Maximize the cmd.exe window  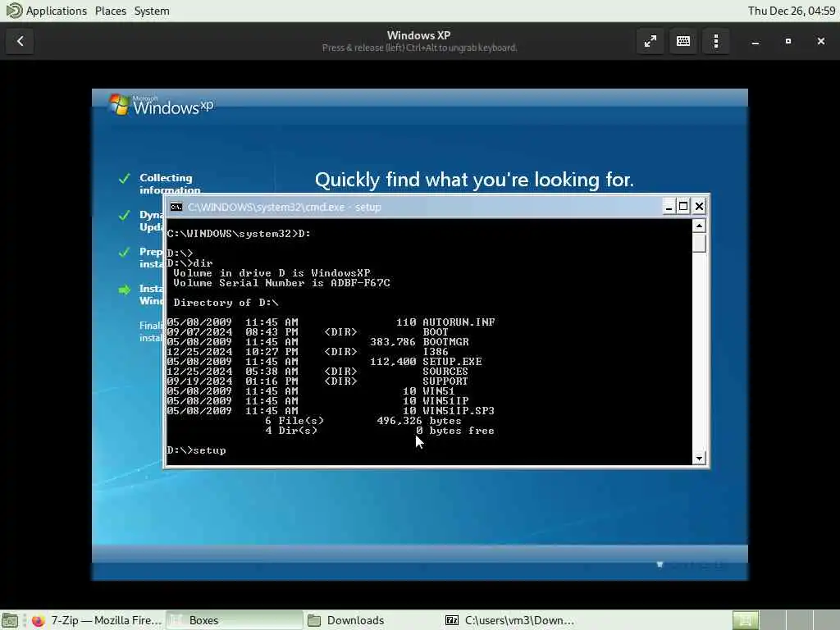683,207
